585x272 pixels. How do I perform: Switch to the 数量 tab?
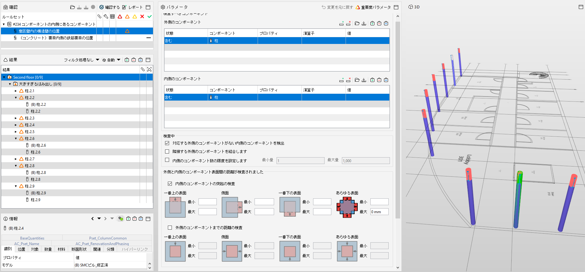[x=48, y=249]
